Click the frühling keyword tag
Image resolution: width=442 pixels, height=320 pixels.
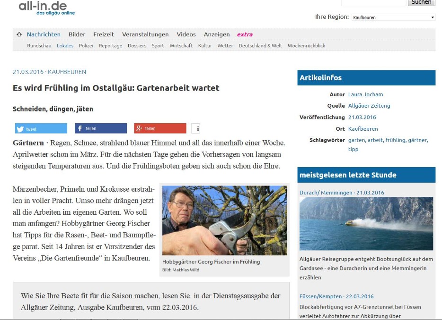[396, 140]
